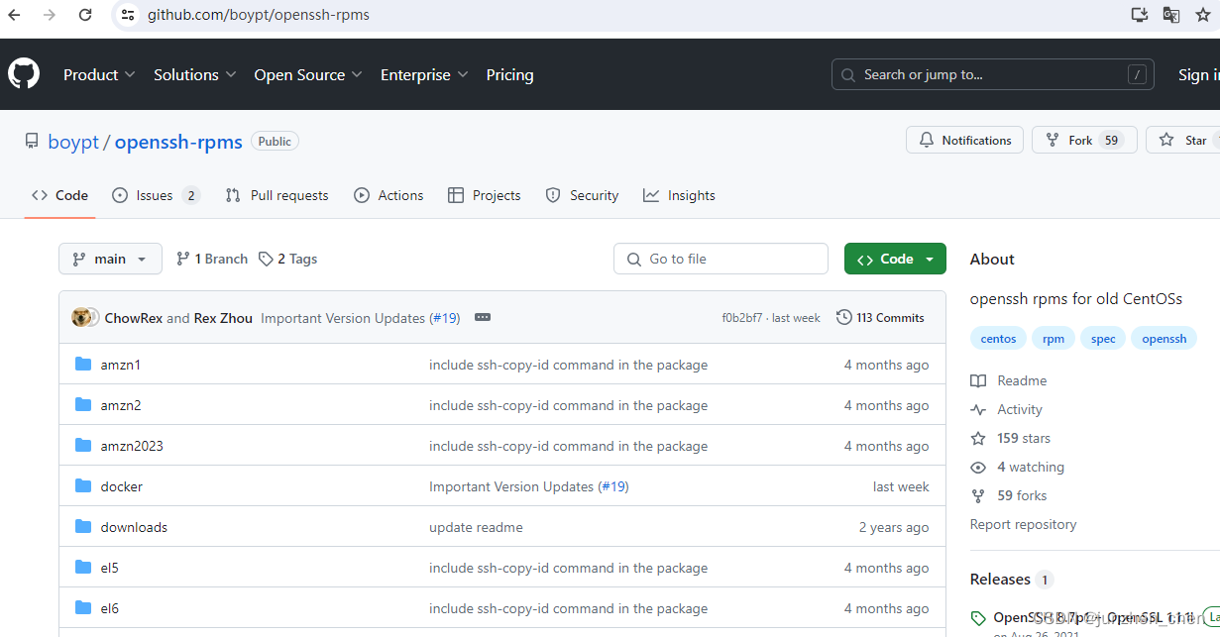Image resolution: width=1220 pixels, height=637 pixels.
Task: Open the translate page icon
Action: point(1171,15)
